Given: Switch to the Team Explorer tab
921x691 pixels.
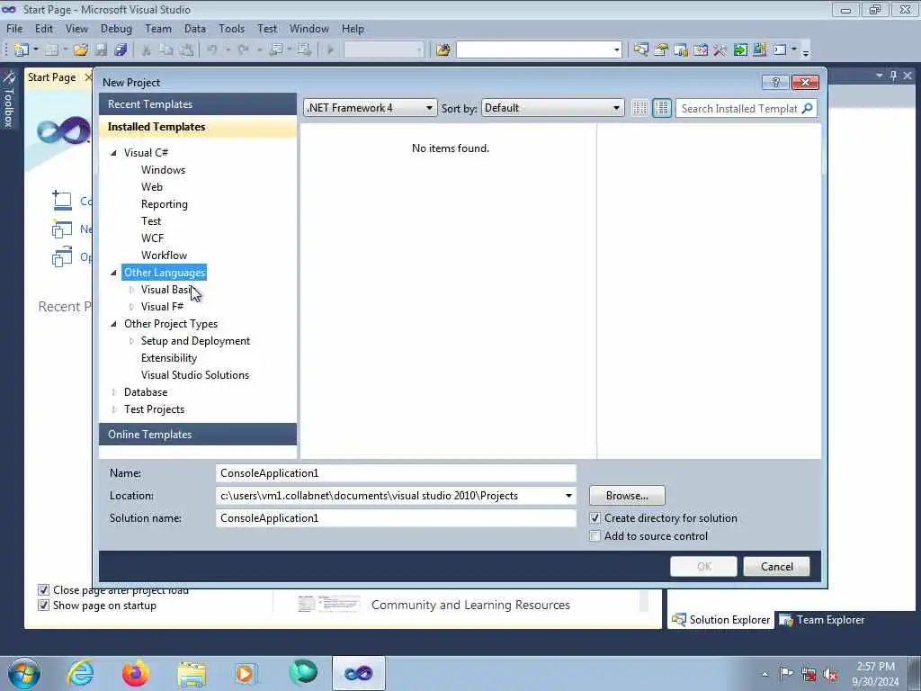Looking at the screenshot, I should pyautogui.click(x=822, y=620).
